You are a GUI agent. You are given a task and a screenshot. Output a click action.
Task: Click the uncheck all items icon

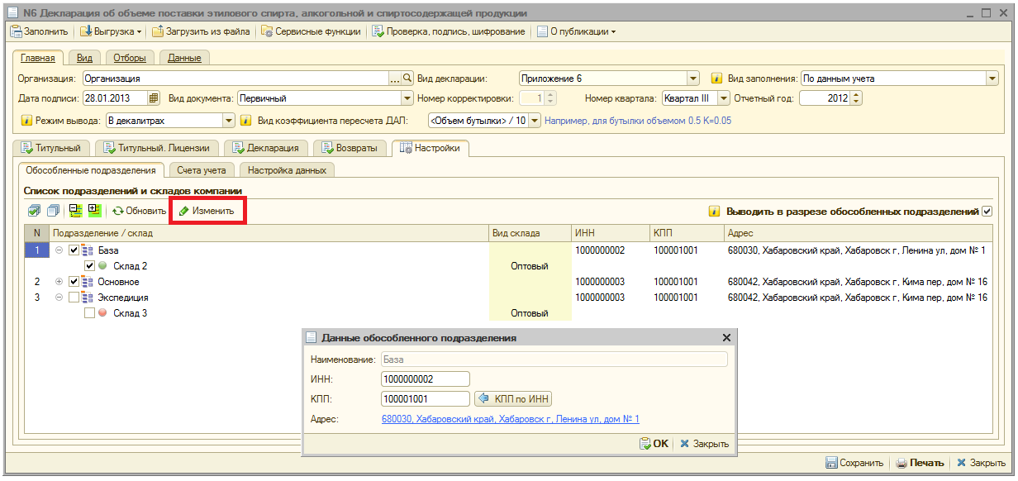click(x=52, y=211)
